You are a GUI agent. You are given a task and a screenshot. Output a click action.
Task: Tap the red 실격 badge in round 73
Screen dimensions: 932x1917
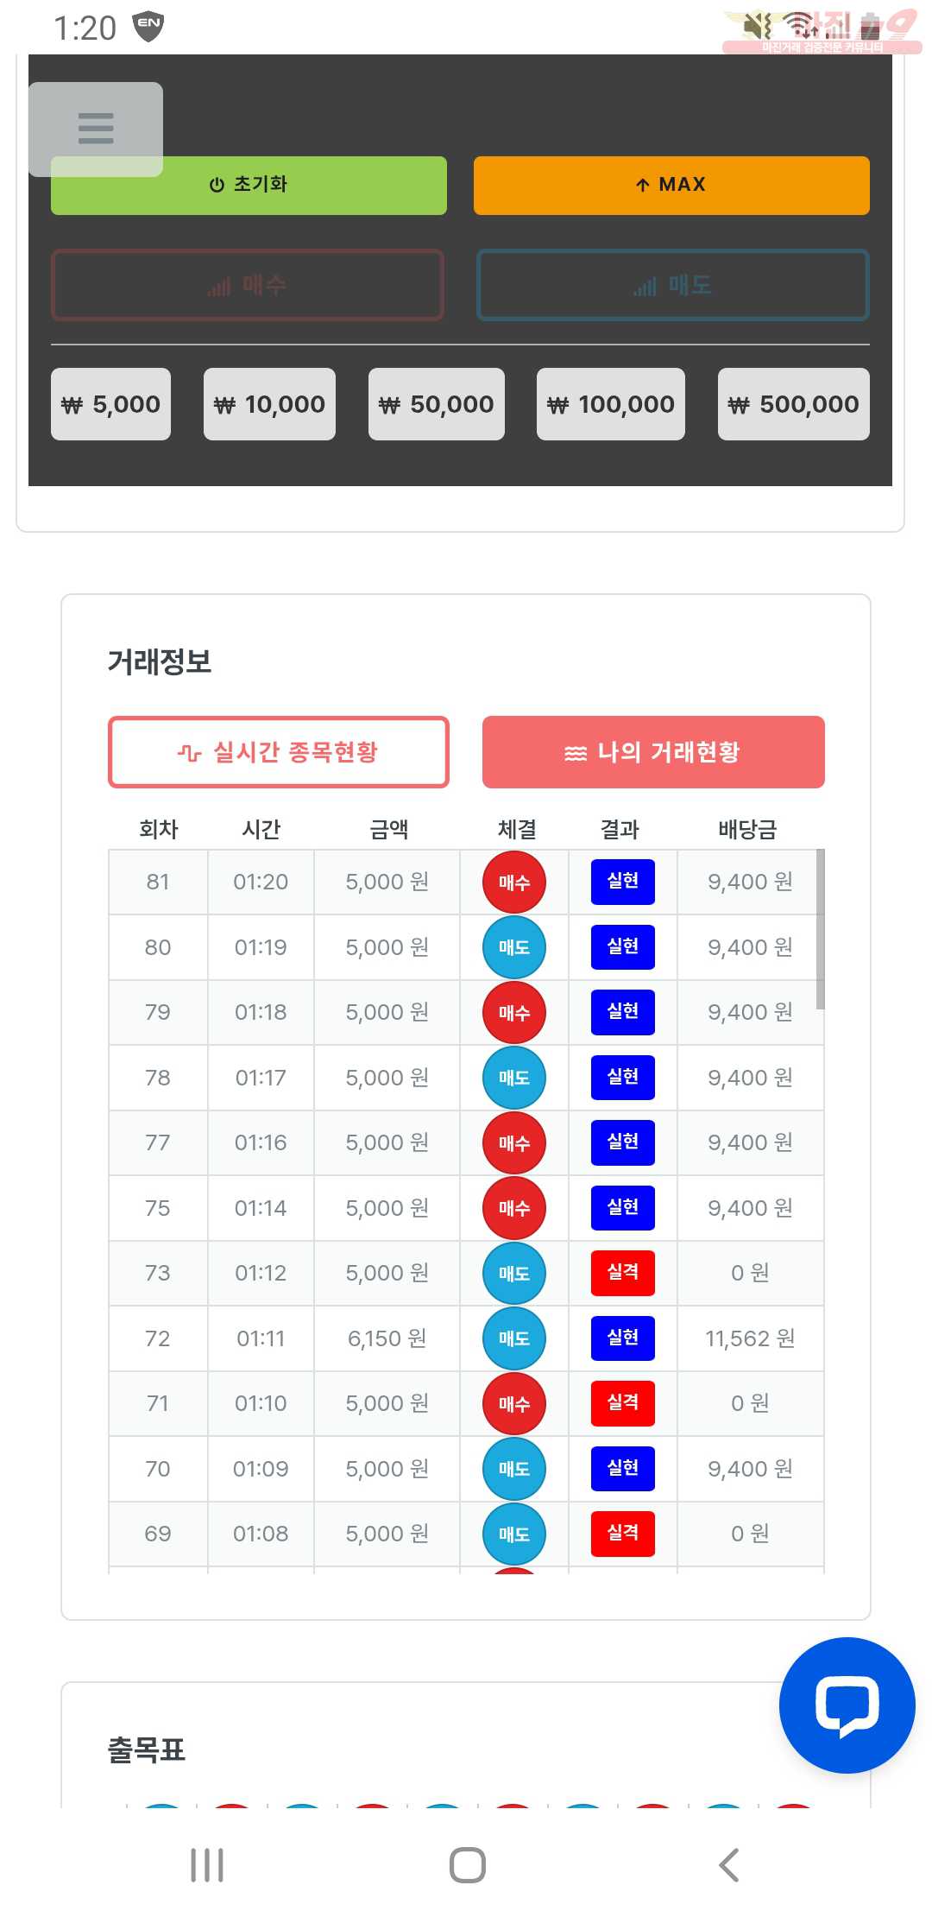click(622, 1273)
